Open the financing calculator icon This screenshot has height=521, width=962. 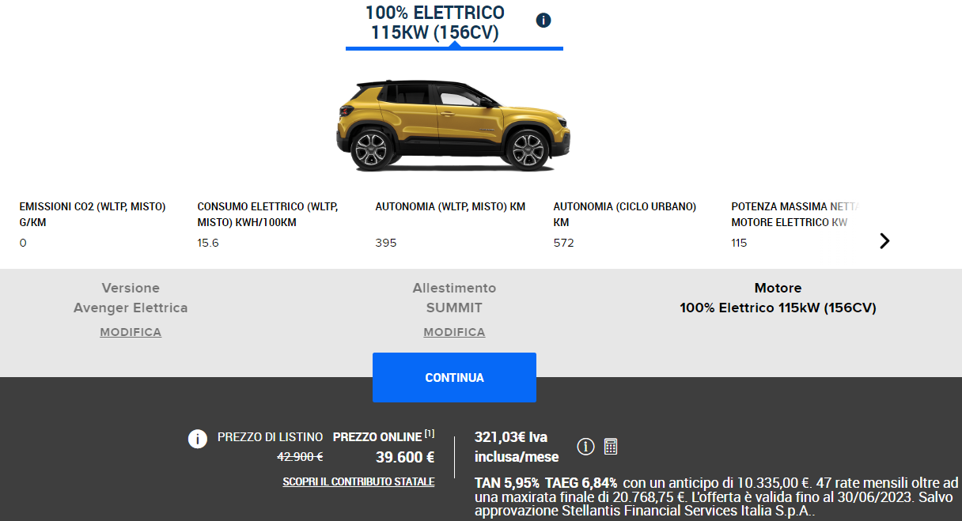tap(611, 447)
